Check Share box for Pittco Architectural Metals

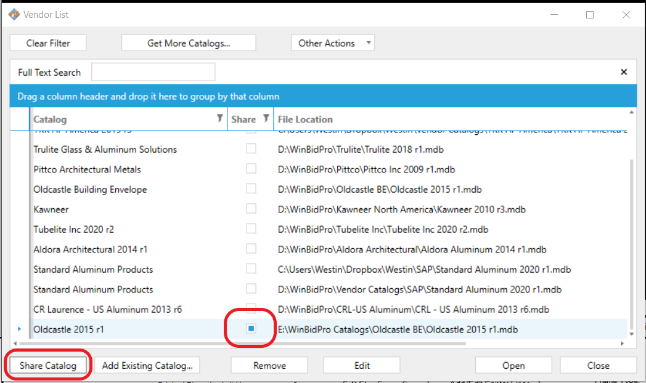251,169
